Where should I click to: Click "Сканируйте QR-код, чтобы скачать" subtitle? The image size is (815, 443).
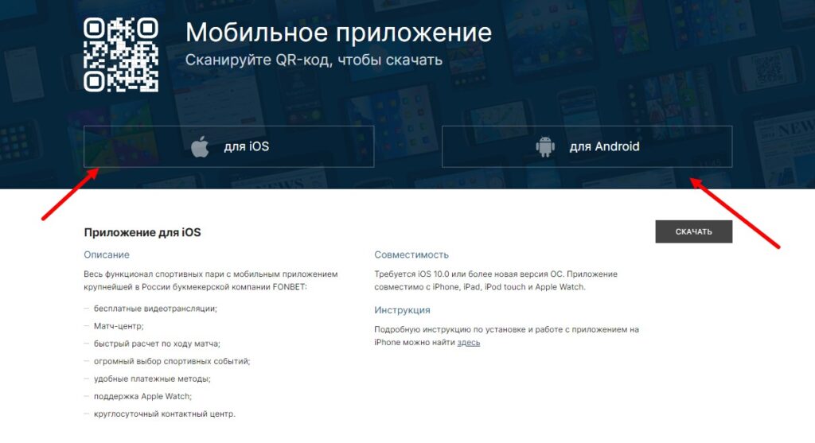[x=314, y=60]
